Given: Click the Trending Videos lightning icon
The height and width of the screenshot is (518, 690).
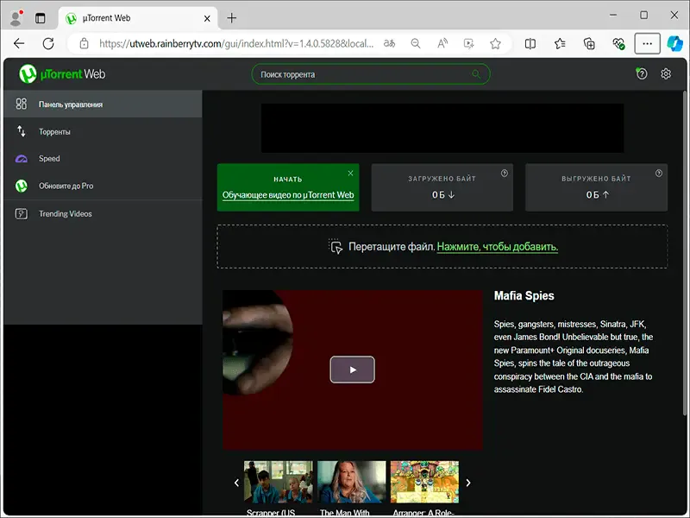Looking at the screenshot, I should 21,213.
